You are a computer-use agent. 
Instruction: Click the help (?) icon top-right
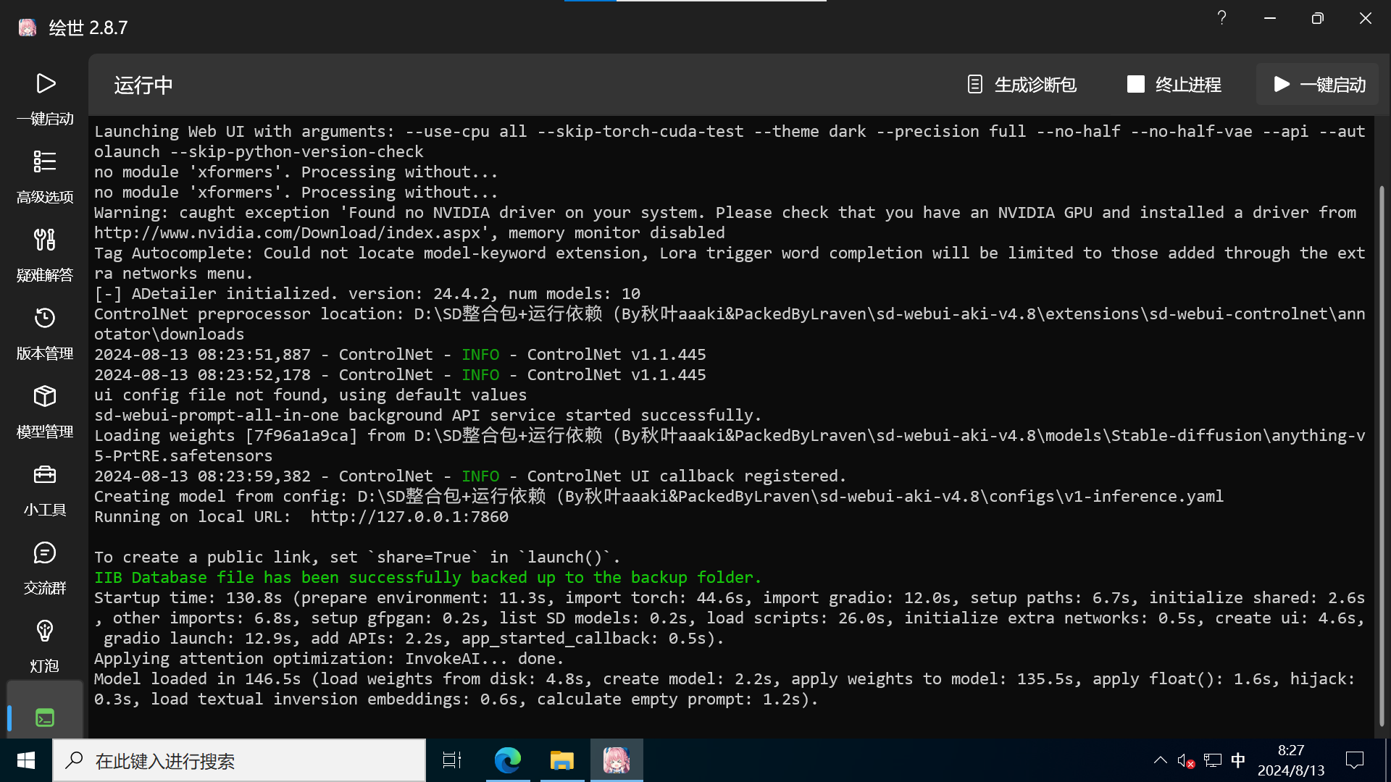pyautogui.click(x=1222, y=18)
